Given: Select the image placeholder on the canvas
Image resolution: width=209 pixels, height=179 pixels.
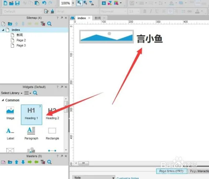Looking at the screenshot, I should click(x=107, y=36).
